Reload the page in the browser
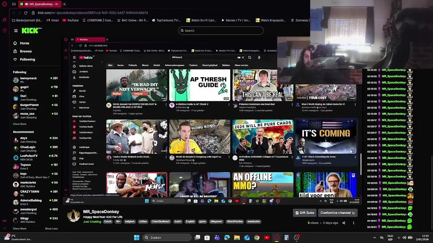The width and height of the screenshot is (433, 243). point(26,13)
